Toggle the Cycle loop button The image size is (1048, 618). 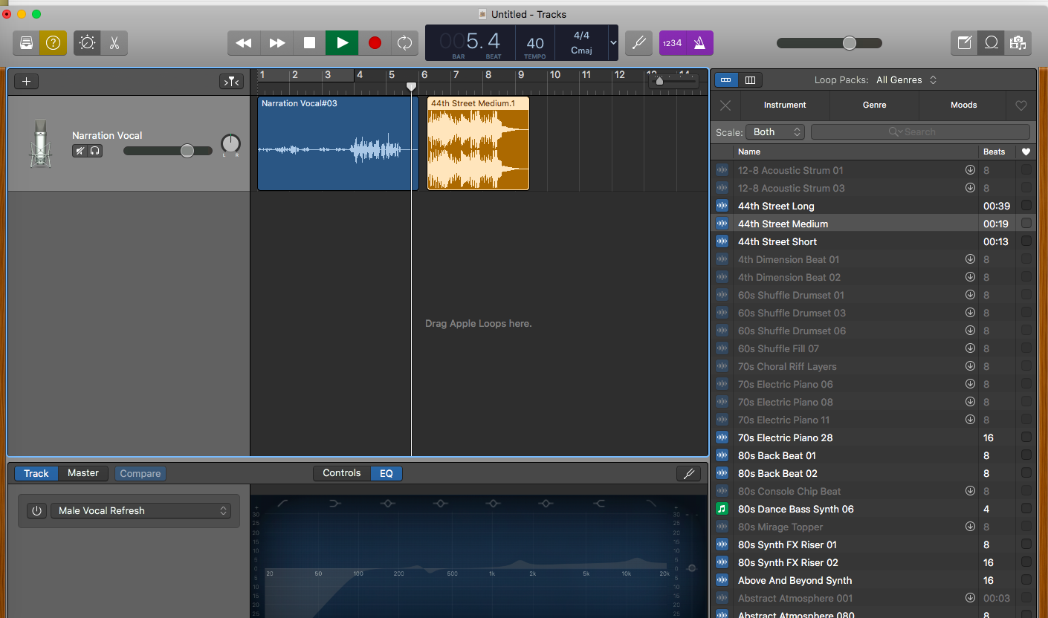[404, 43]
